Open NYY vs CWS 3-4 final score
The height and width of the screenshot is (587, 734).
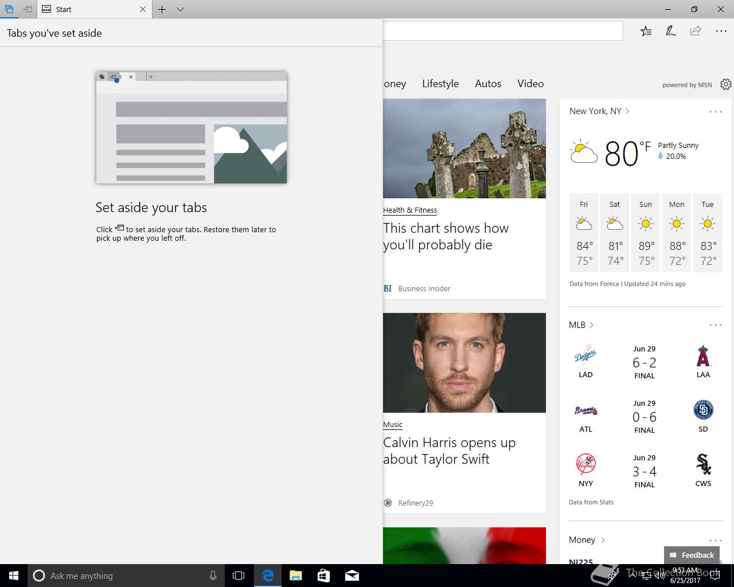click(645, 471)
